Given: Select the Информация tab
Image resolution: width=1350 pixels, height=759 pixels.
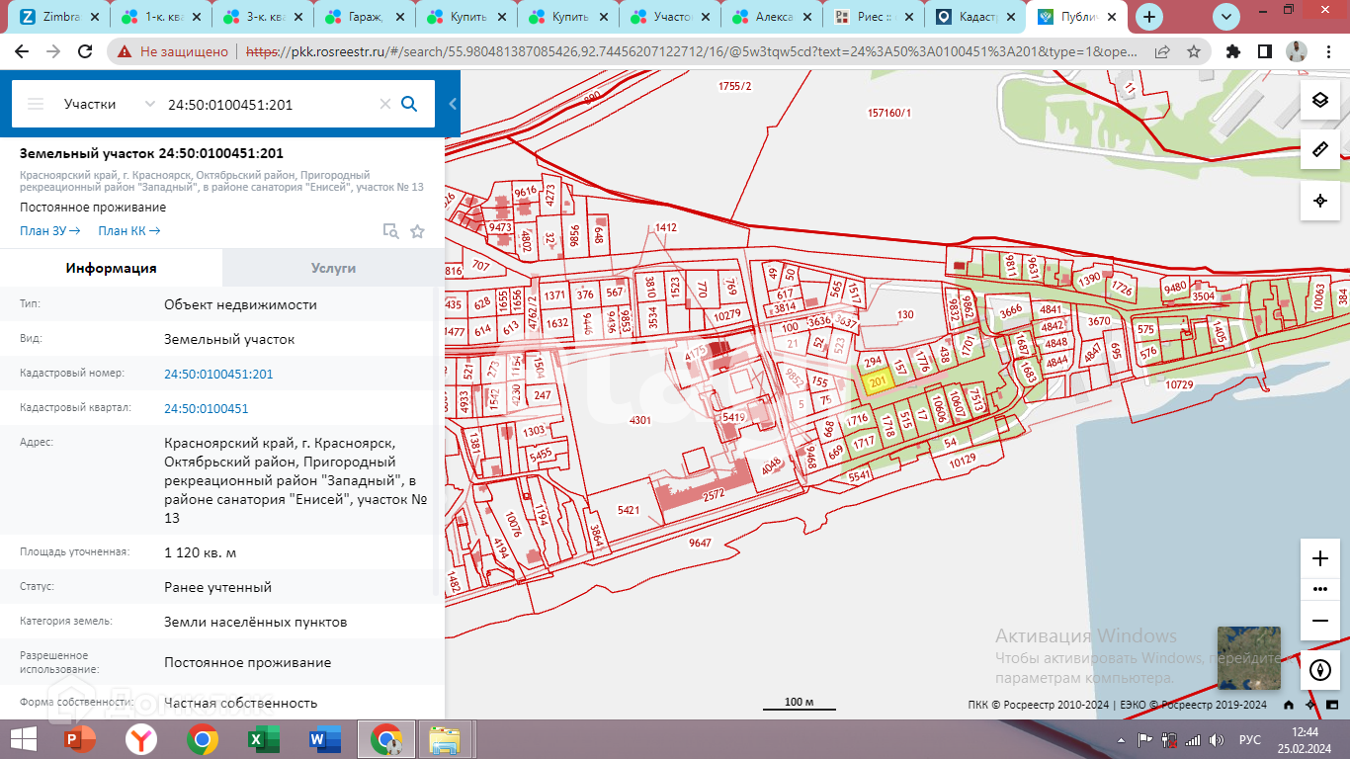Looking at the screenshot, I should tap(111, 268).
